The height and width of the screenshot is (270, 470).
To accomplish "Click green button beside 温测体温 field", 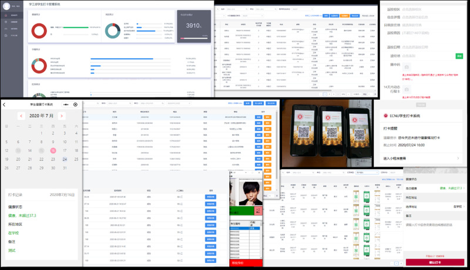I will tap(459, 56).
